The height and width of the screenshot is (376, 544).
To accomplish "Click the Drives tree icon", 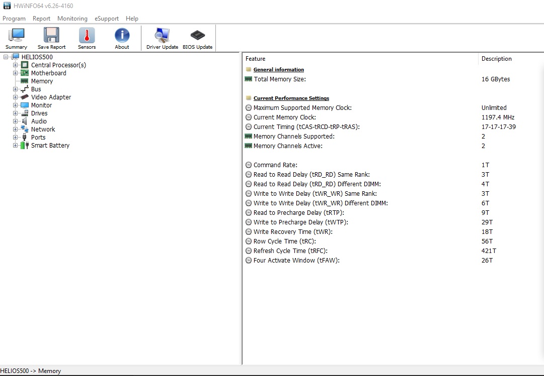I will click(25, 113).
